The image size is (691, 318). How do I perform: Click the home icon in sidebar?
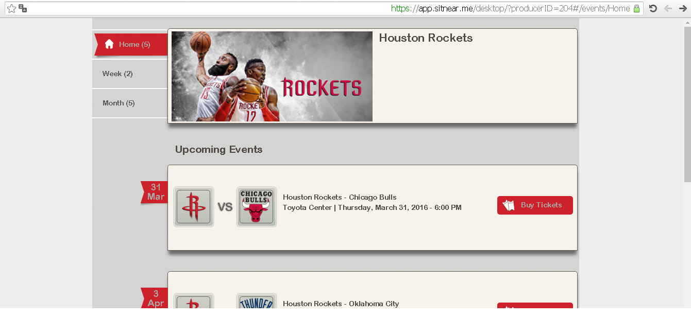[109, 44]
